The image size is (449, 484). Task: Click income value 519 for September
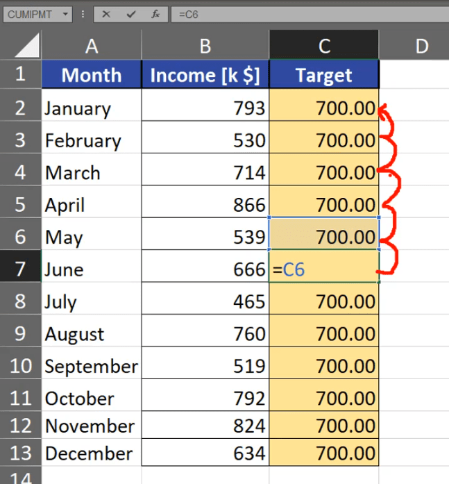205,362
